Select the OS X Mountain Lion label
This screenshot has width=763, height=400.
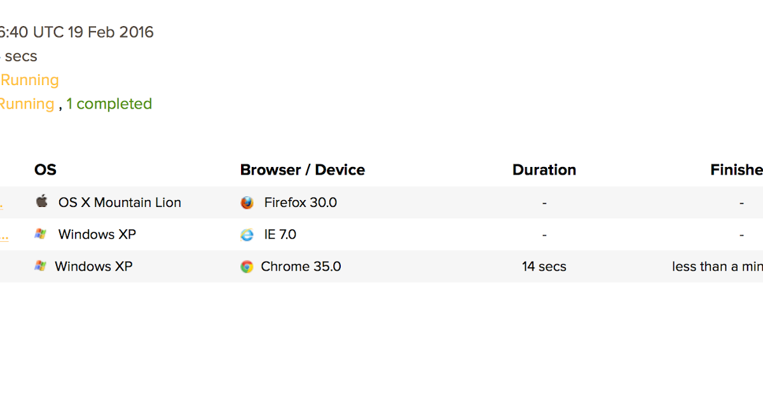120,203
